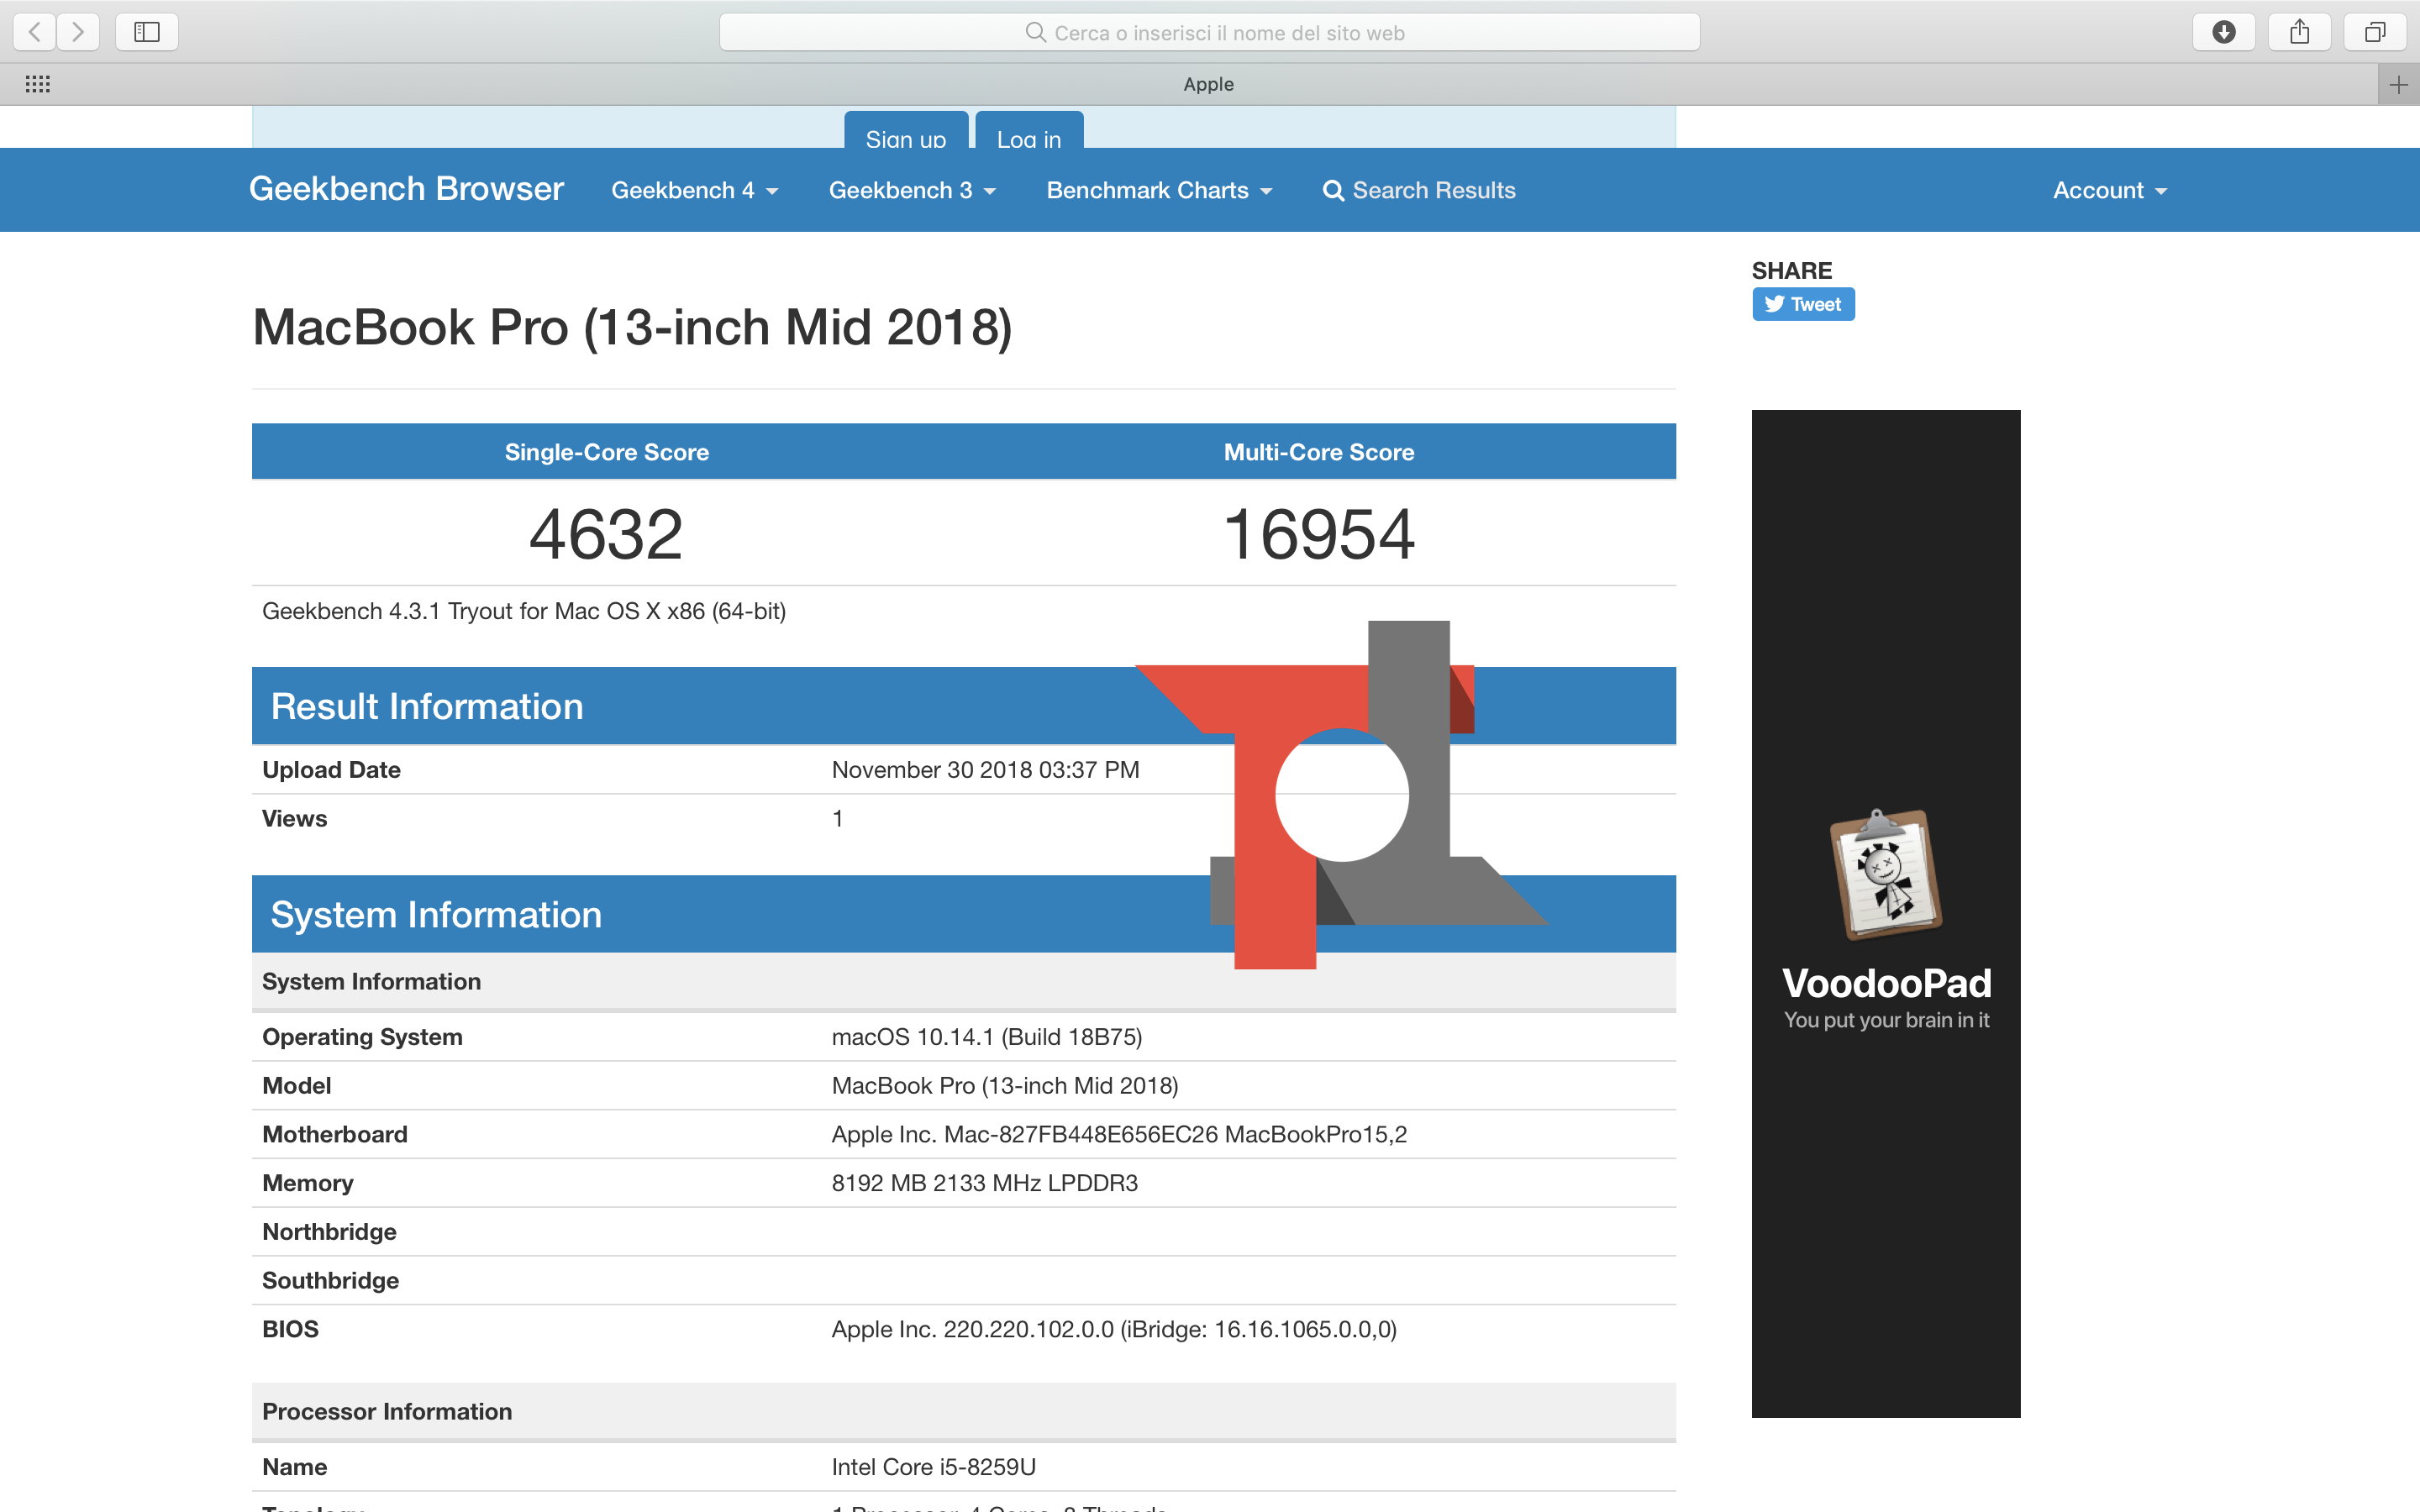Select the Apple tab in tab bar
Image resolution: width=2420 pixels, height=1512 pixels.
[1208, 84]
